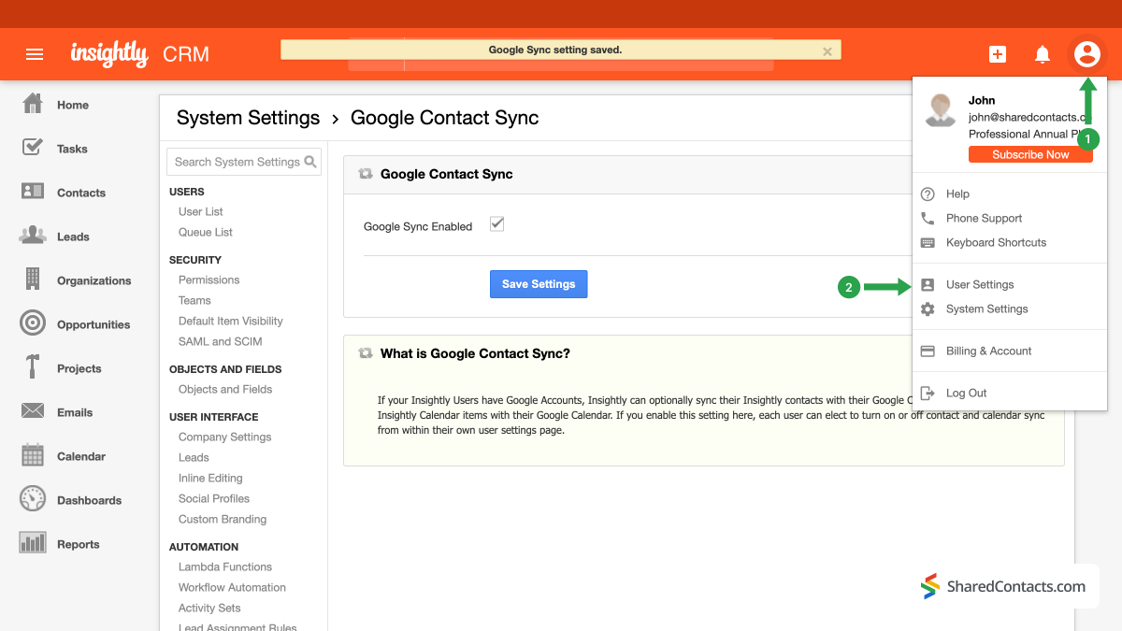Click the SharedContacts.com logo
1122x631 pixels.
pyautogui.click(x=1003, y=586)
